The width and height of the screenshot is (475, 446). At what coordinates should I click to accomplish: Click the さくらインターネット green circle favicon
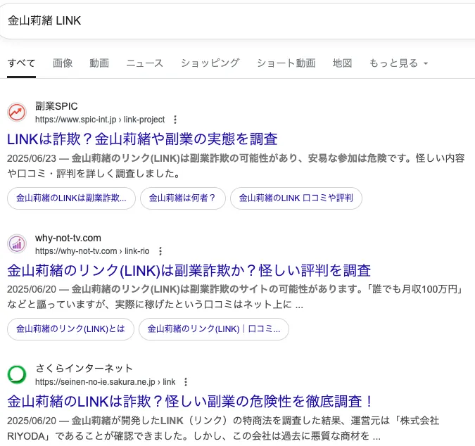(17, 374)
